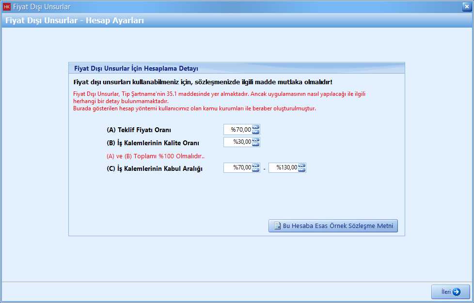
Task: Decrease Teklif Fiyatı Oranı with down arrow
Action: (x=256, y=132)
